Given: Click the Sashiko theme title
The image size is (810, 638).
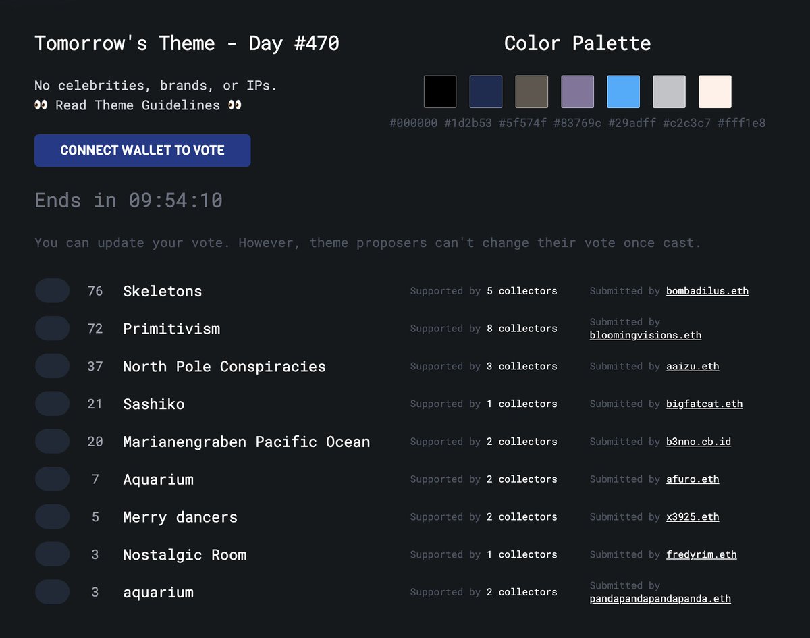Looking at the screenshot, I should 154,404.
